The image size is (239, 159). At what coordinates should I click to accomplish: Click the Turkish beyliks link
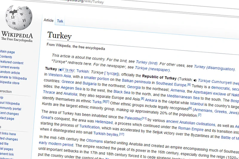click(x=106, y=134)
